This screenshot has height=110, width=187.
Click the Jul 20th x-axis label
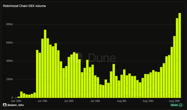click(69, 101)
